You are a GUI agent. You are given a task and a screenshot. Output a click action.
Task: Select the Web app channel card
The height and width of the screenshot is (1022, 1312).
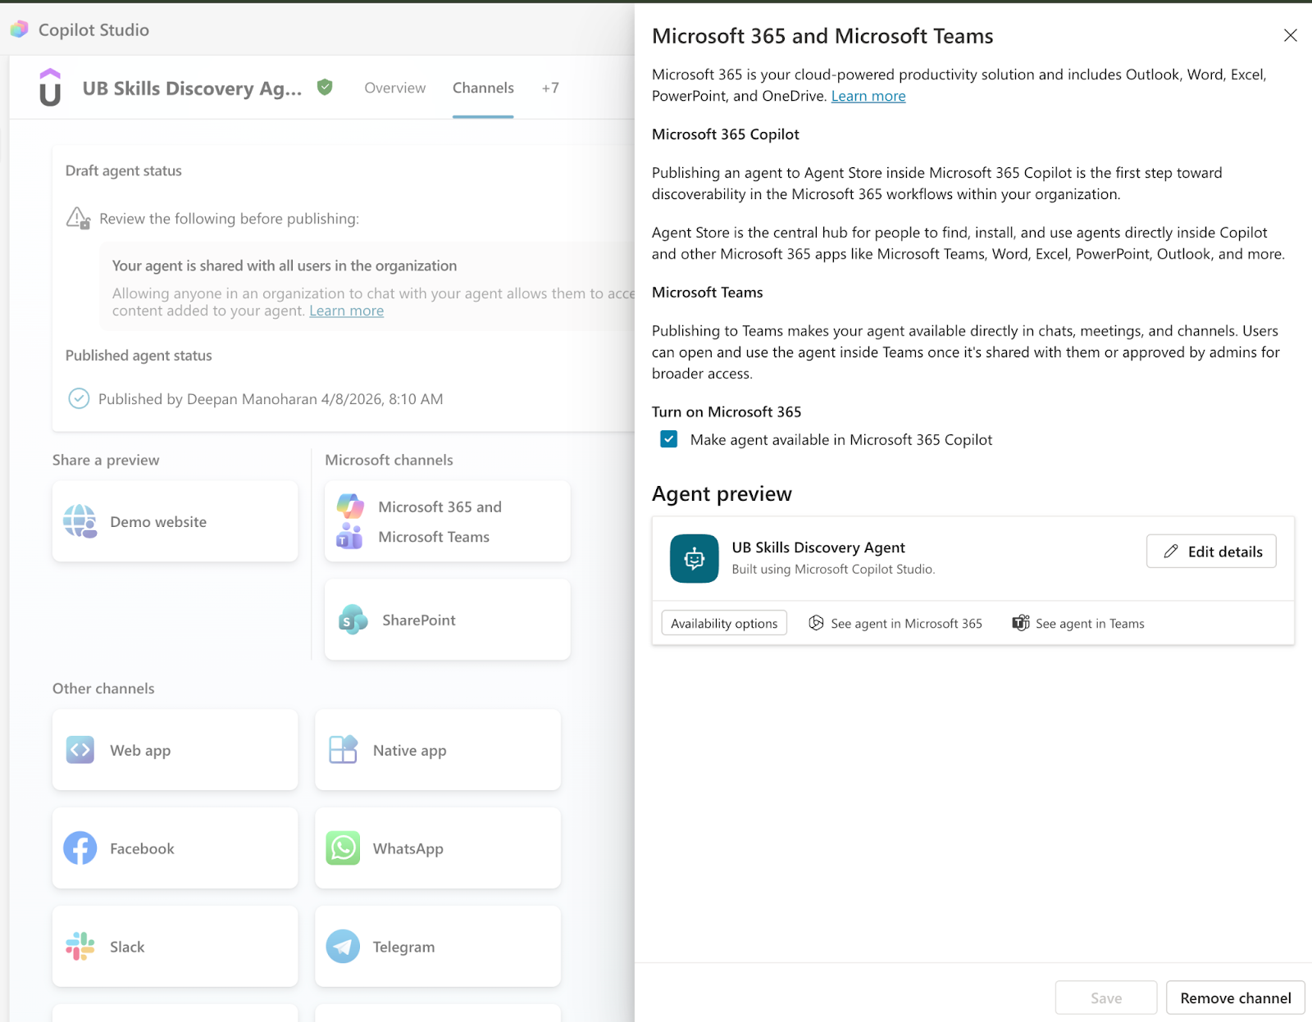(175, 750)
